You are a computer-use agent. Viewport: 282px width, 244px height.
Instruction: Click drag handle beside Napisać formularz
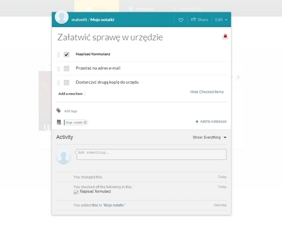coord(58,54)
